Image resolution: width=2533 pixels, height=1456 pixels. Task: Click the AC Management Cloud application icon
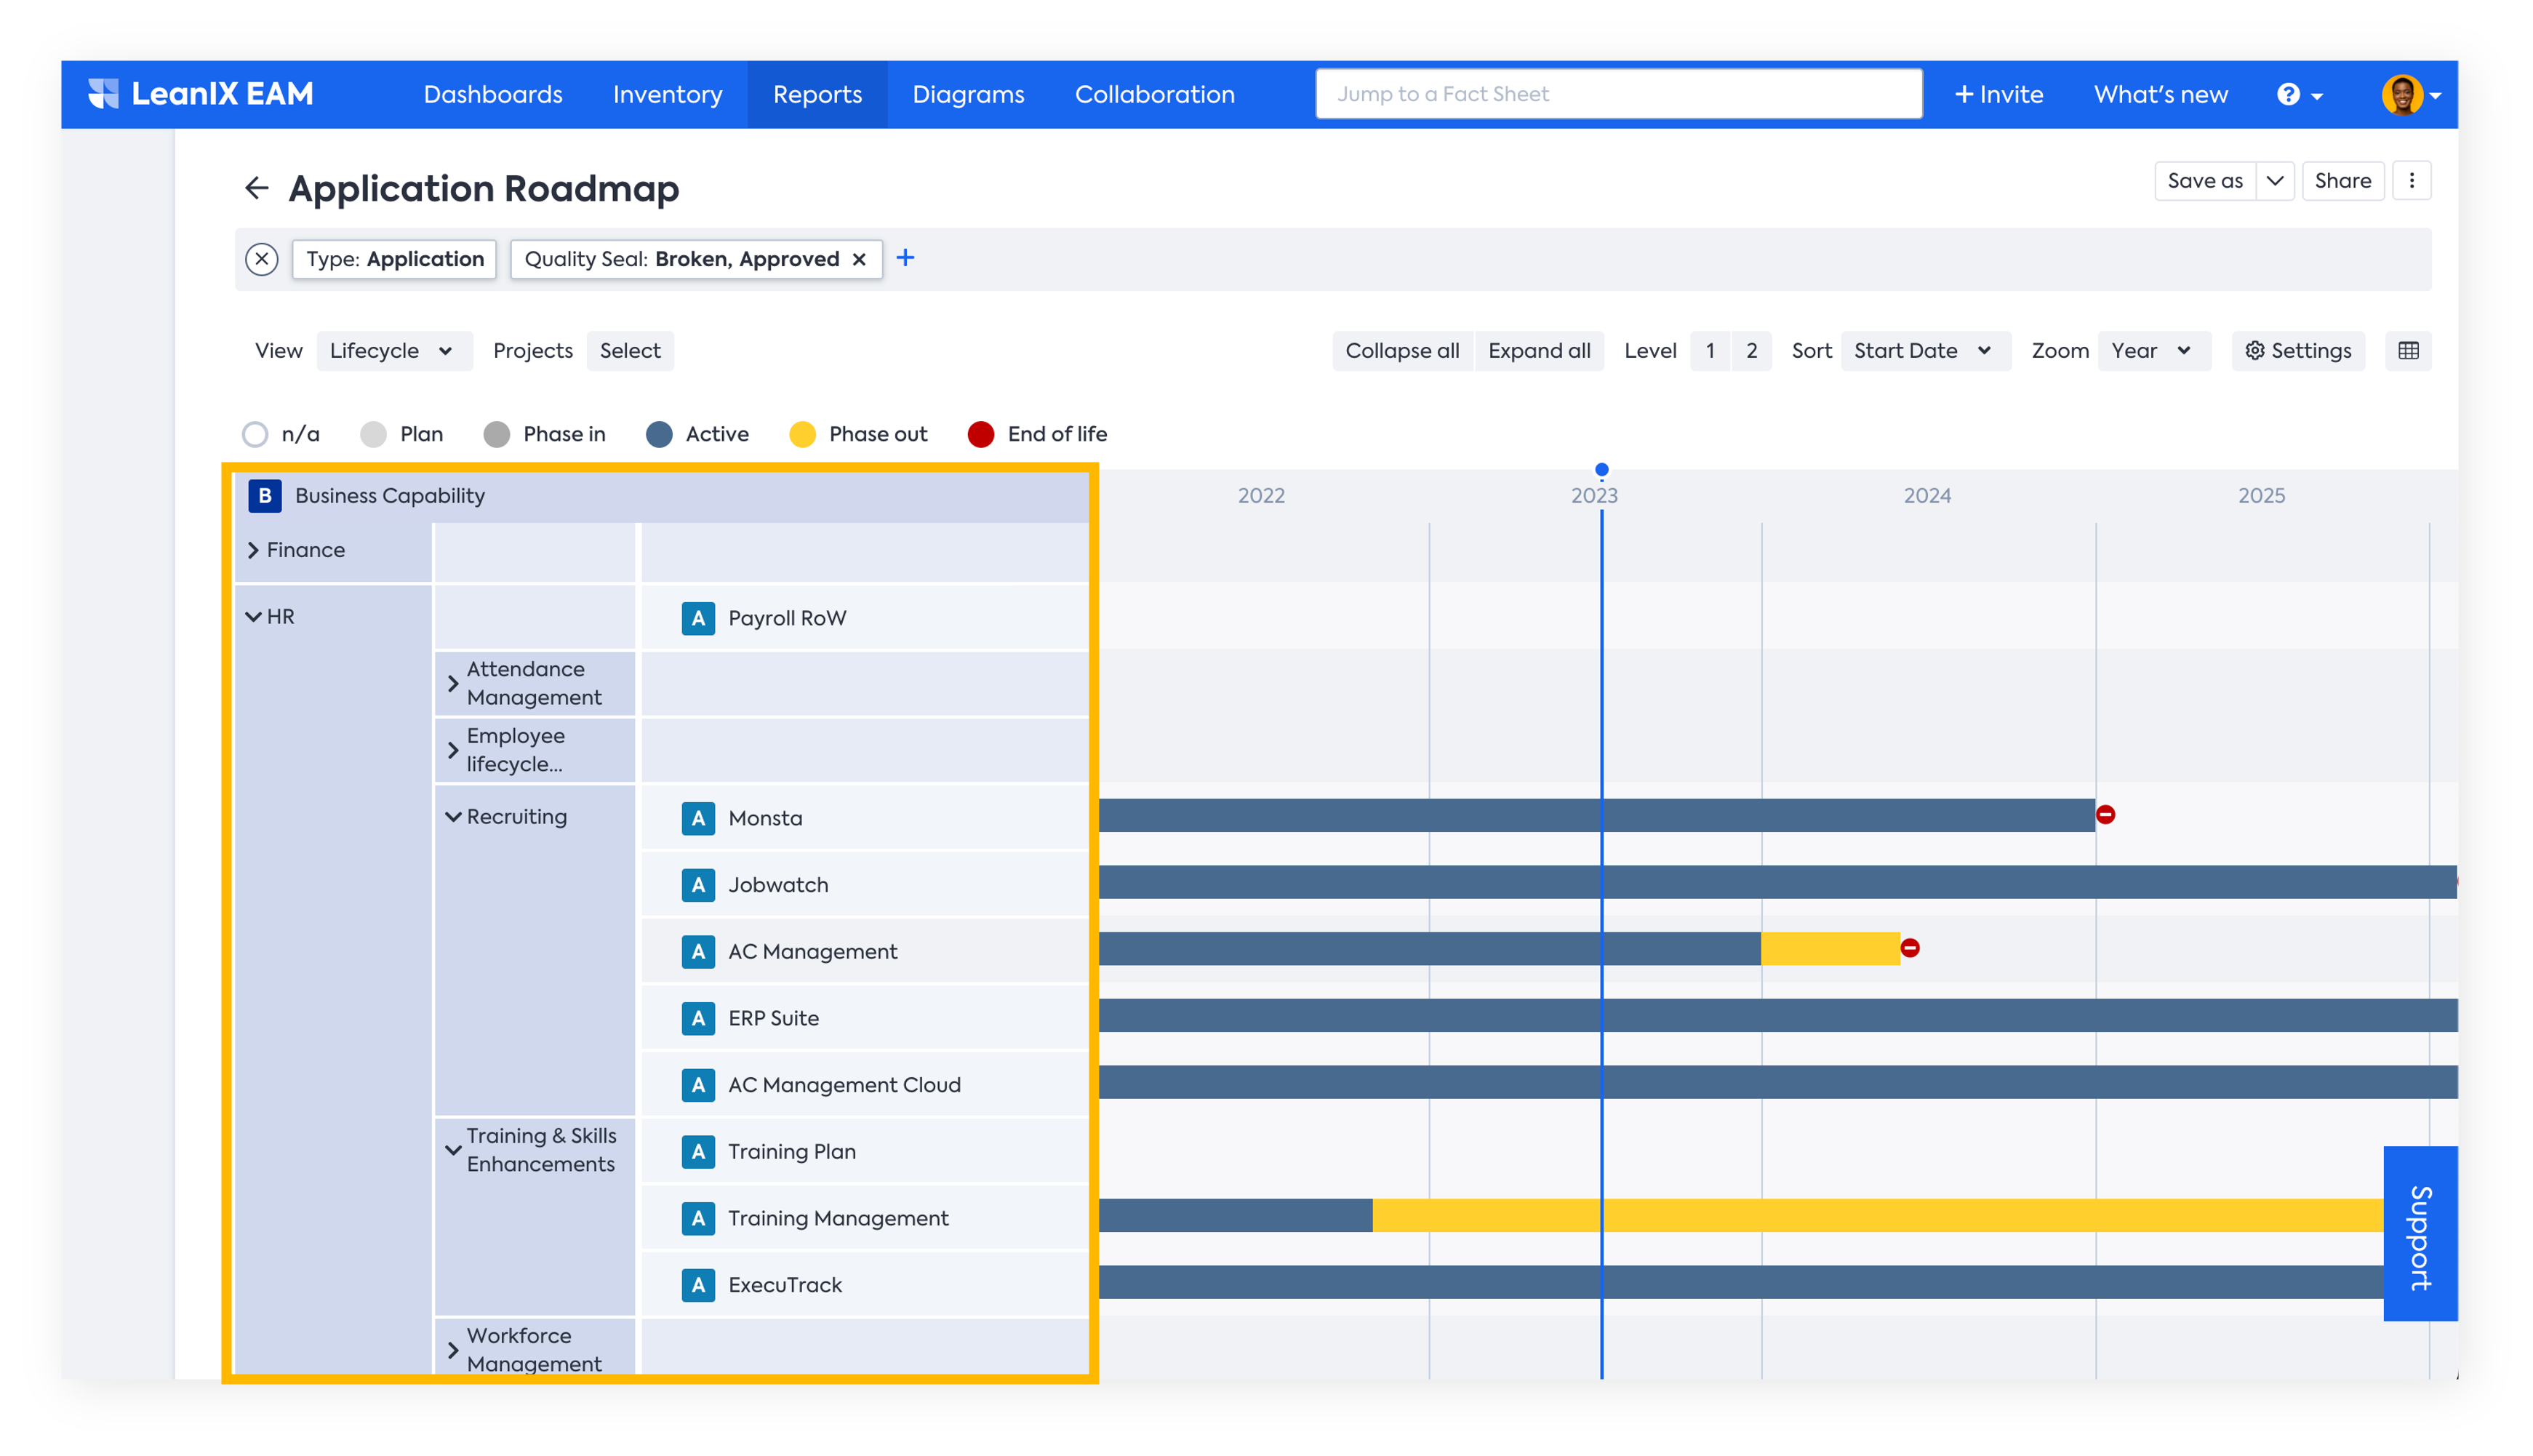coord(698,1085)
